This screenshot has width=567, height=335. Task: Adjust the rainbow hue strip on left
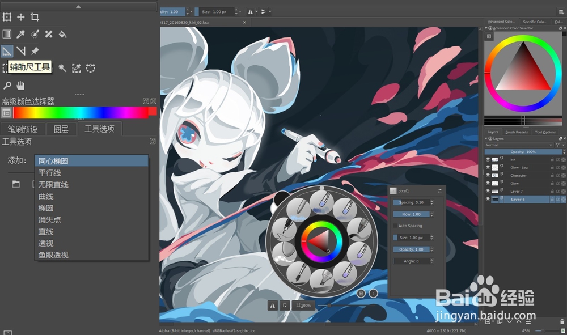point(81,113)
